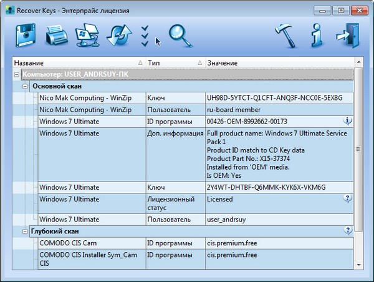374x282 pixels.
Task: Click the Лицензионный статус type cell
Action: [176, 203]
